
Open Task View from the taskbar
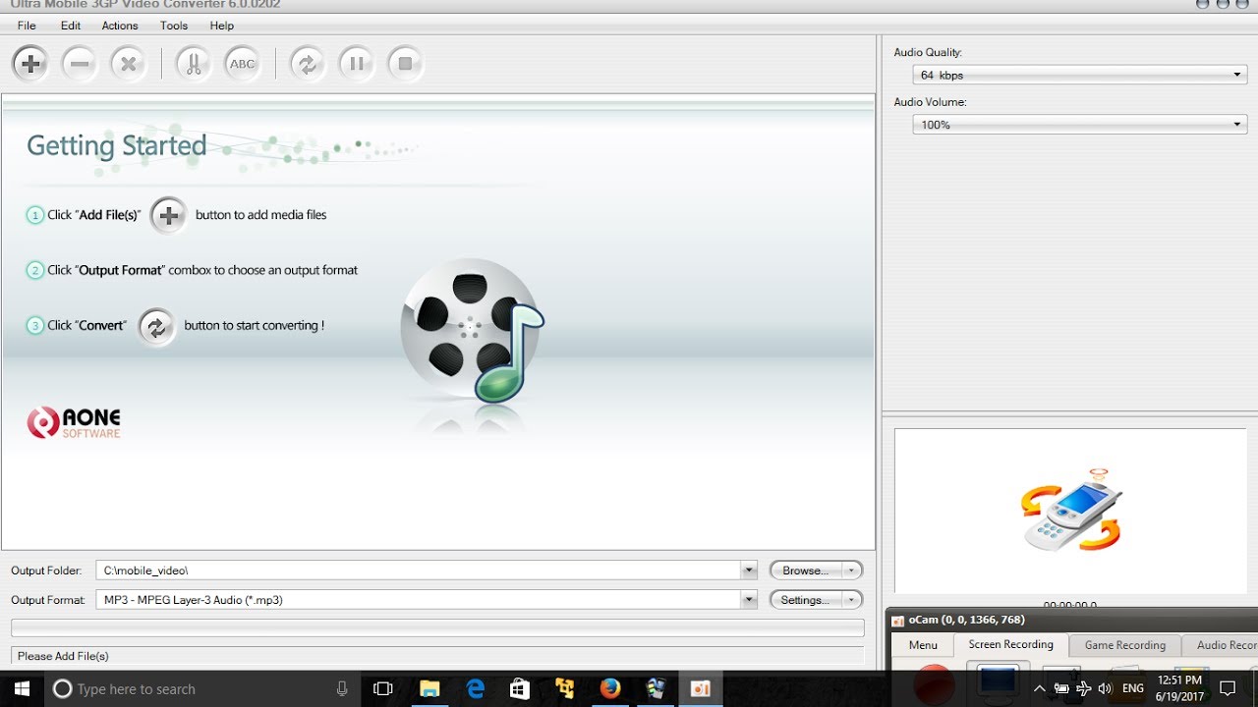(383, 689)
